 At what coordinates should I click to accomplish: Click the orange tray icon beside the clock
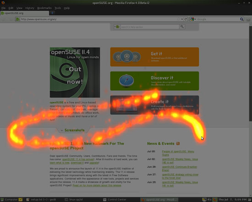click(215, 200)
